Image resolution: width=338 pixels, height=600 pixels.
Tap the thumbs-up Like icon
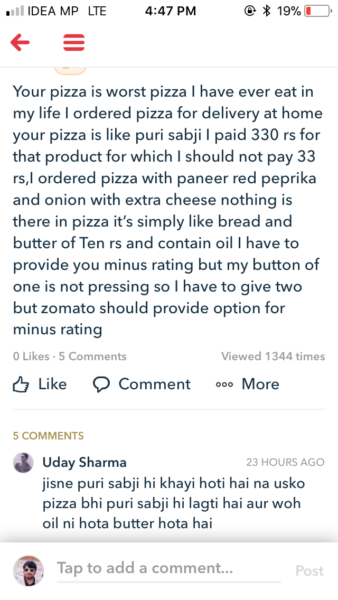click(22, 384)
